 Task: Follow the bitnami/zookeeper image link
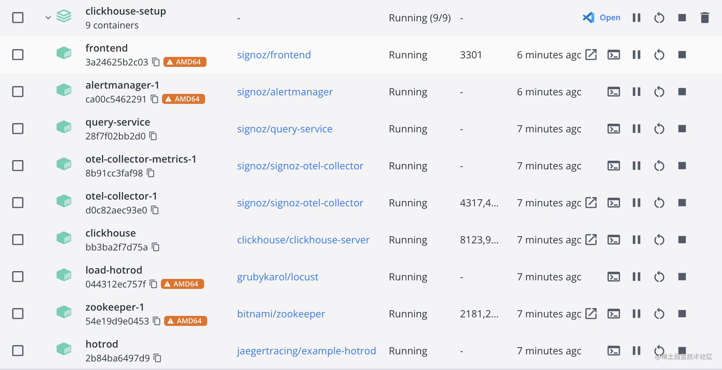click(281, 314)
